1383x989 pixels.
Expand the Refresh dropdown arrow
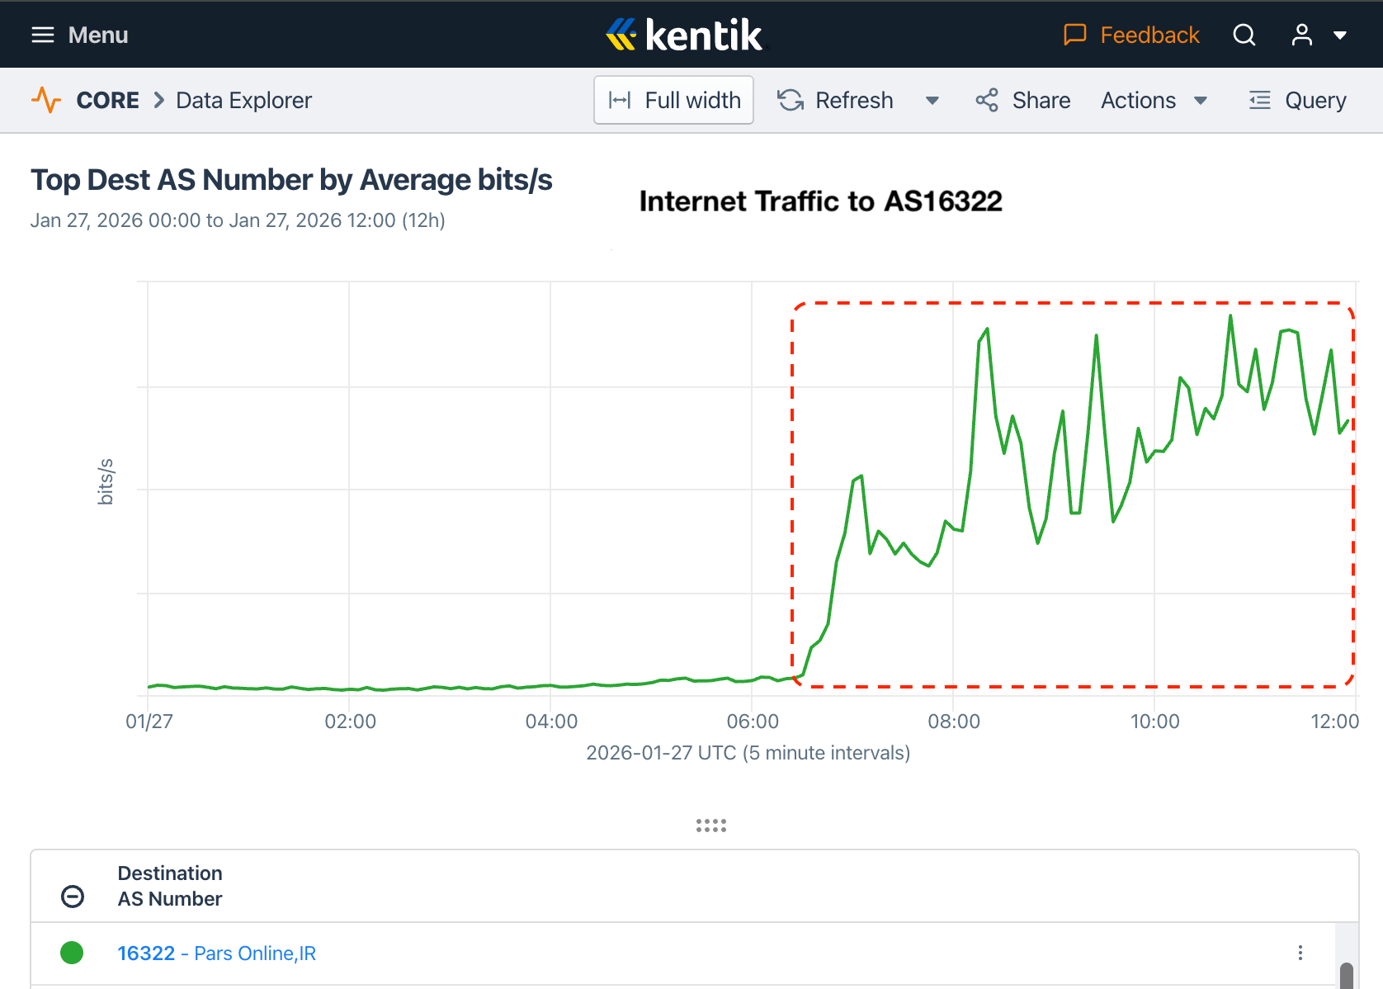click(x=932, y=101)
